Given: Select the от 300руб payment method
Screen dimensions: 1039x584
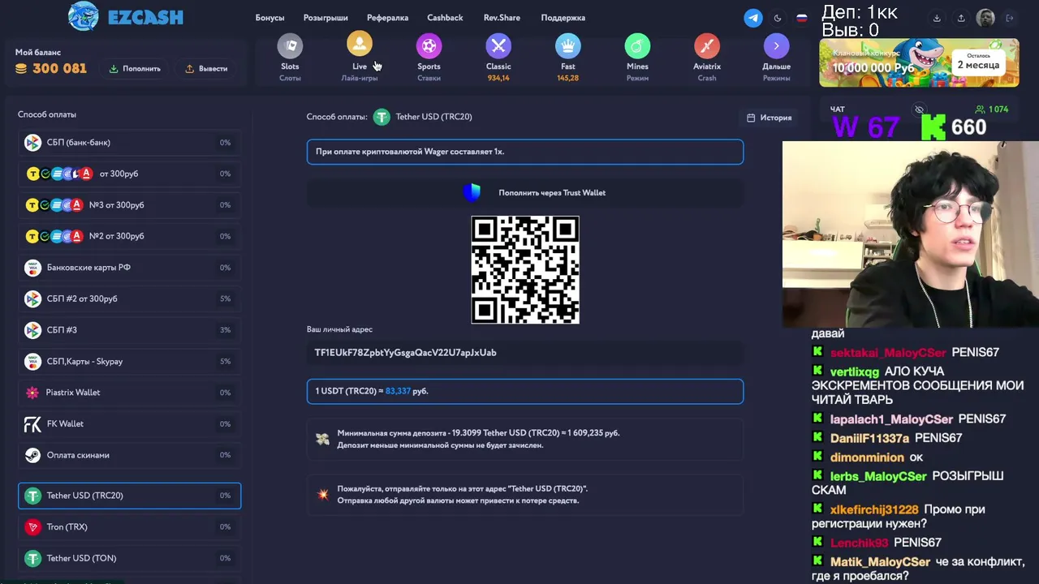Looking at the screenshot, I should (130, 174).
